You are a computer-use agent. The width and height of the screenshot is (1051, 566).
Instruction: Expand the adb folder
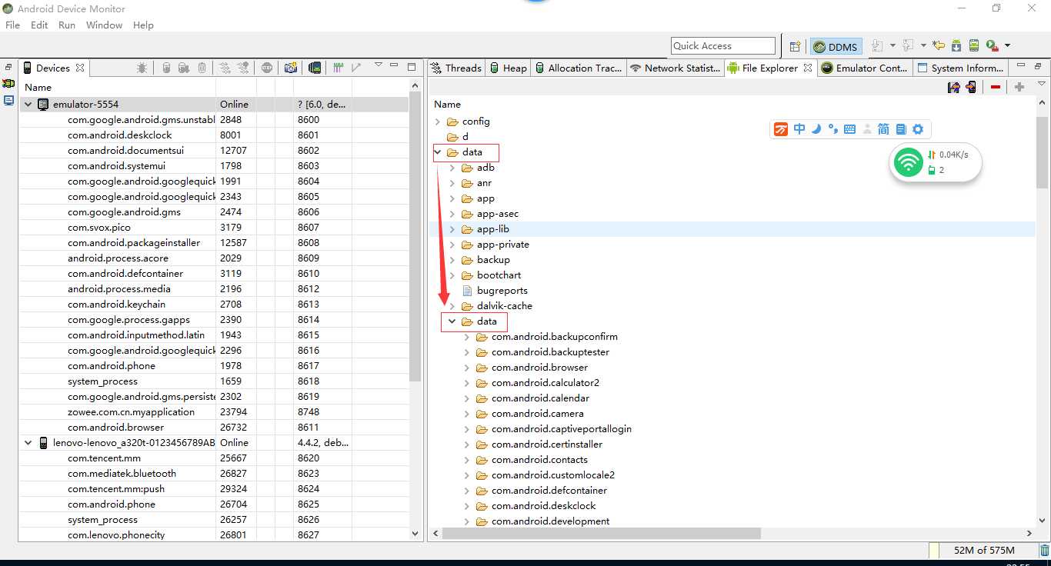point(452,168)
